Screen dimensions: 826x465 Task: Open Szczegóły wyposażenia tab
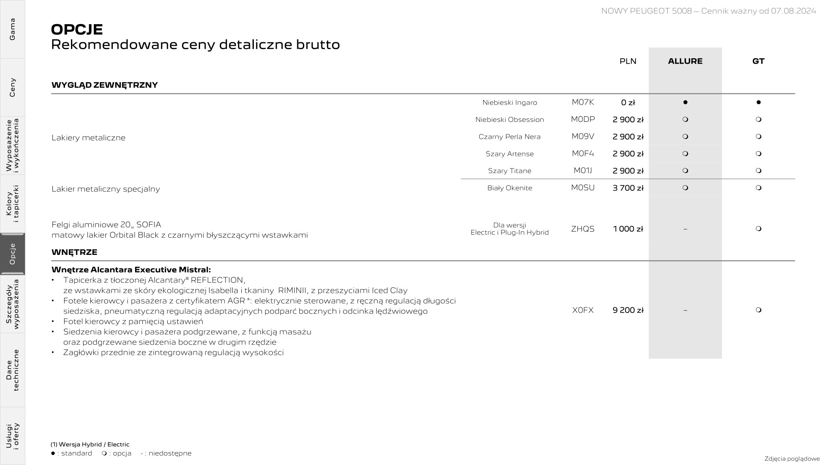pos(12,304)
